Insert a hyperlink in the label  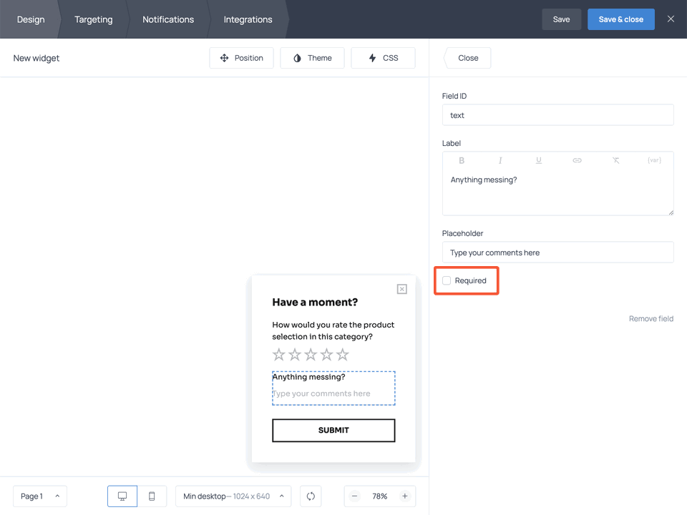click(x=578, y=160)
